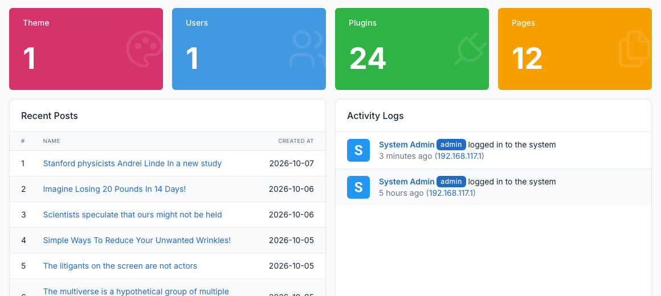The width and height of the screenshot is (661, 296).
Task: Click admin badge in 3 minutes ago log
Action: point(451,145)
